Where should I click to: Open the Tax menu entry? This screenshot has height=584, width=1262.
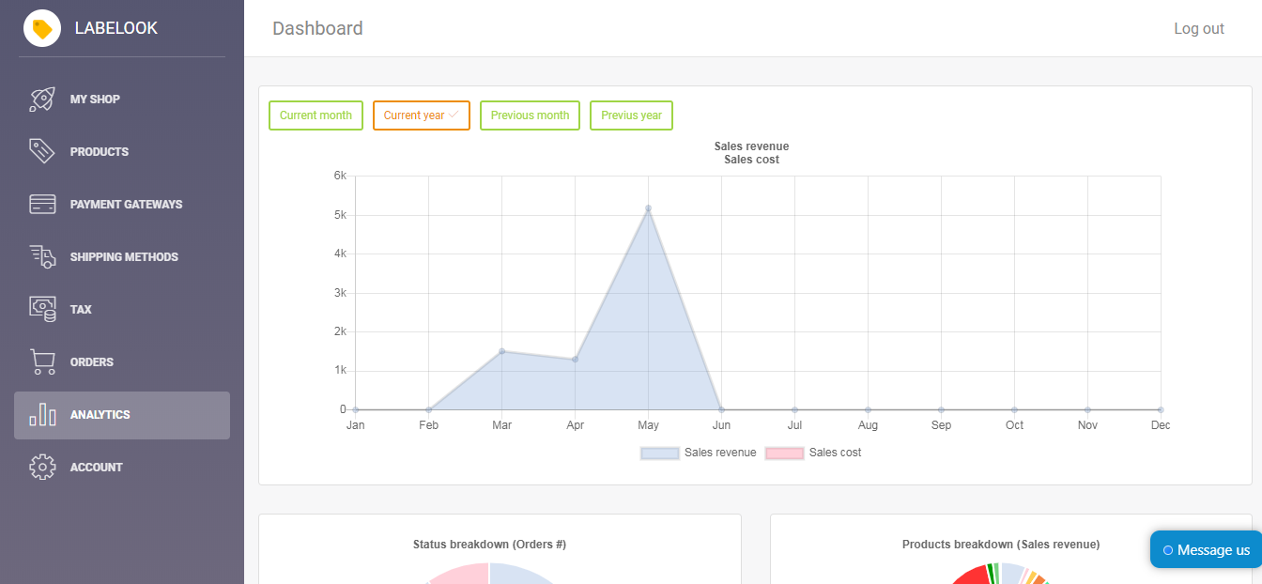pyautogui.click(x=122, y=309)
